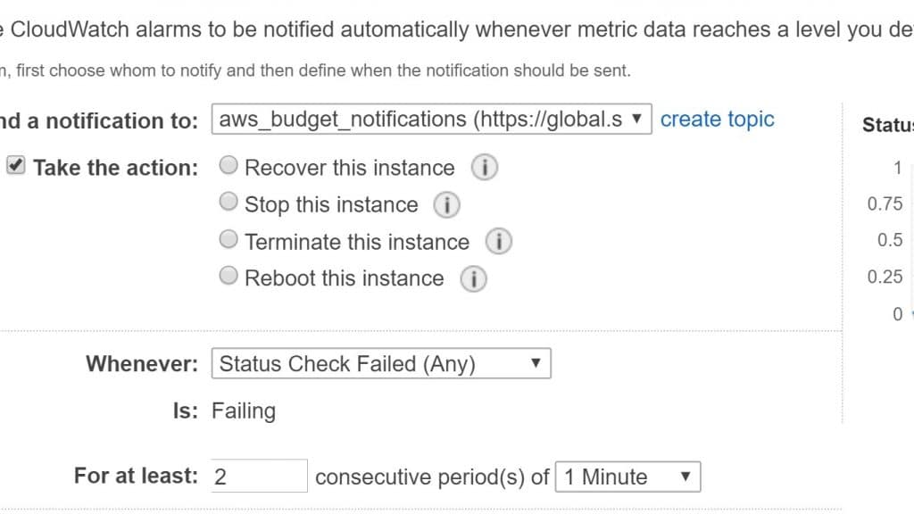Click the create topic link

(x=717, y=120)
